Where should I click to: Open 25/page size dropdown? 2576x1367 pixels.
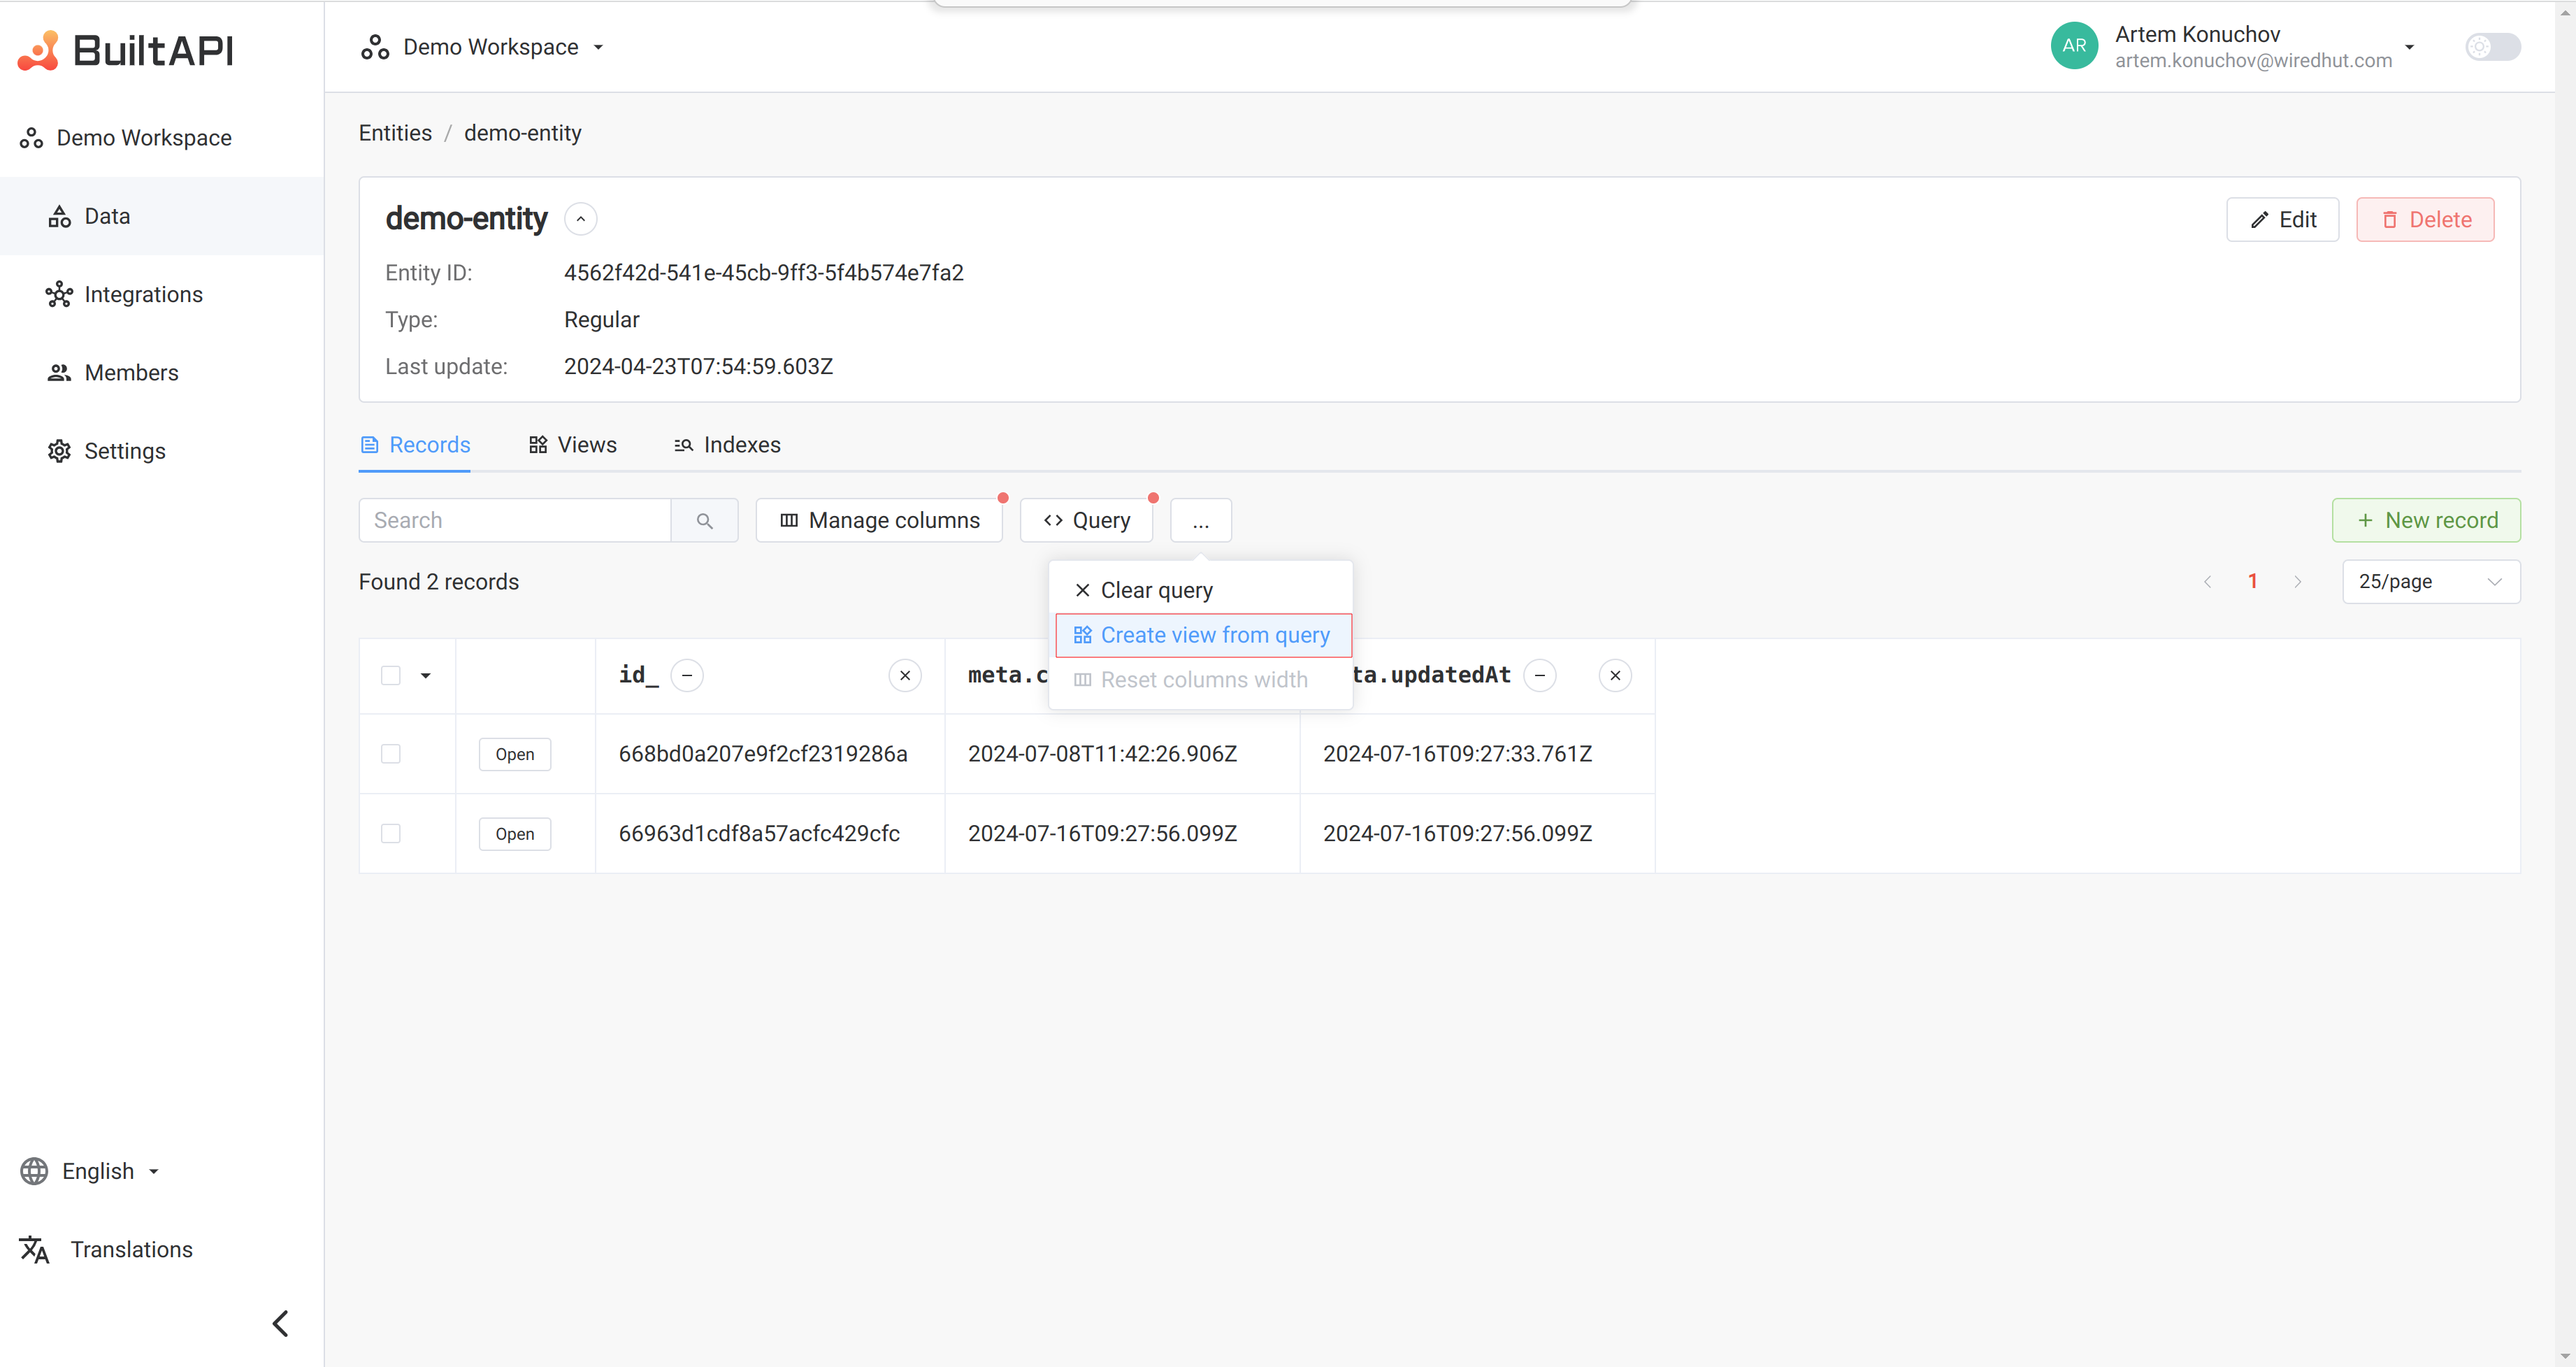pos(2431,581)
